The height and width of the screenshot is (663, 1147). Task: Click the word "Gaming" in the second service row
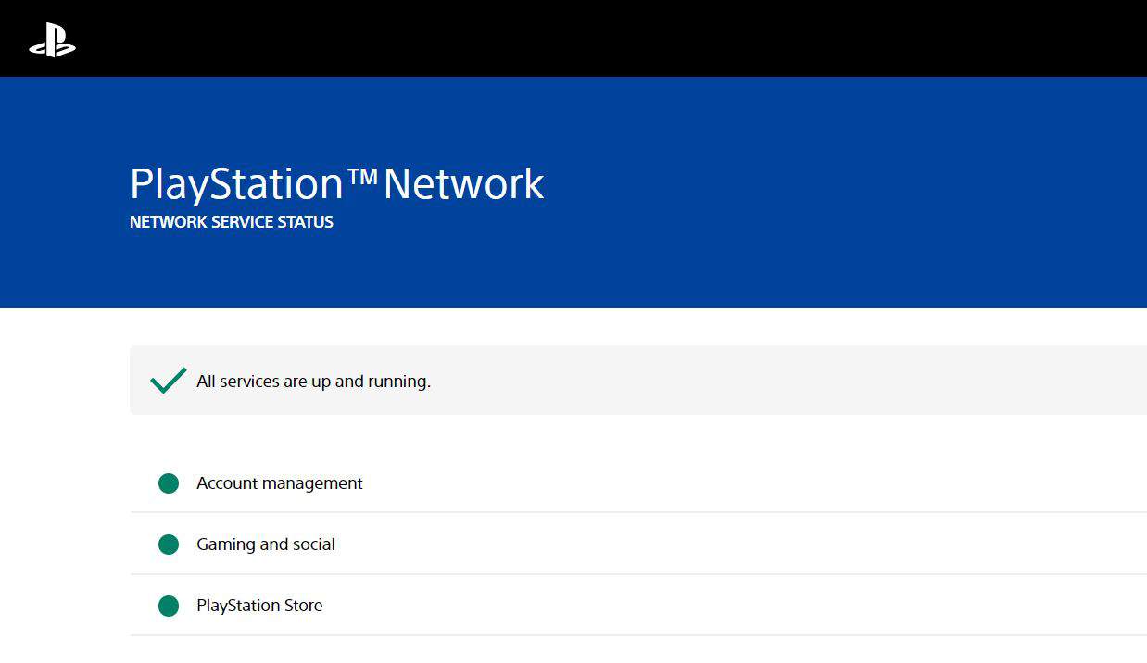225,544
